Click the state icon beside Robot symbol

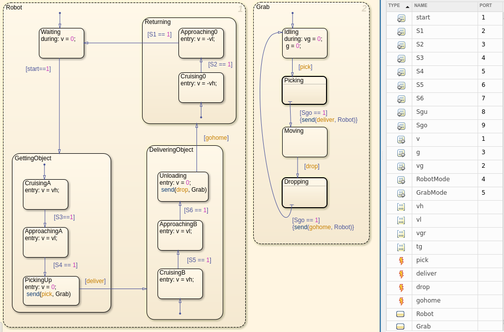400,315
